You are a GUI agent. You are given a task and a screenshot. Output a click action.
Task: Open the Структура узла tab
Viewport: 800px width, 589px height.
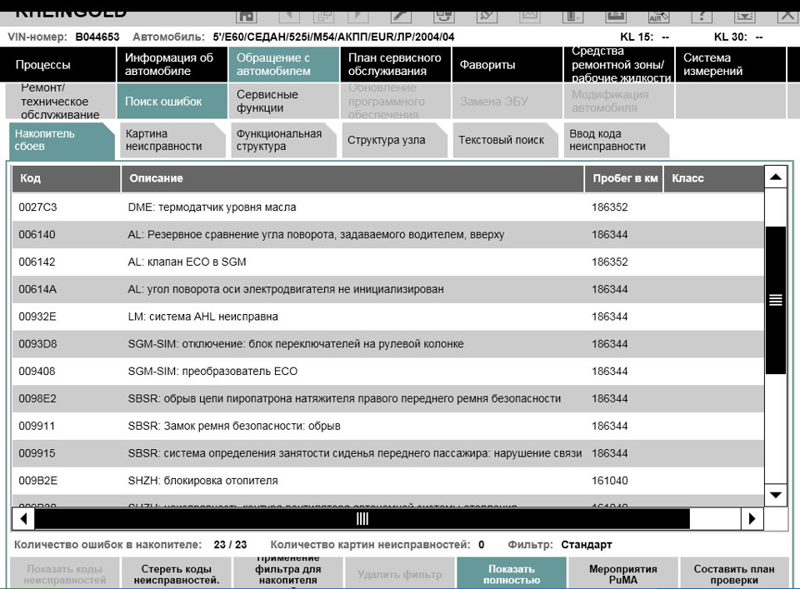394,140
